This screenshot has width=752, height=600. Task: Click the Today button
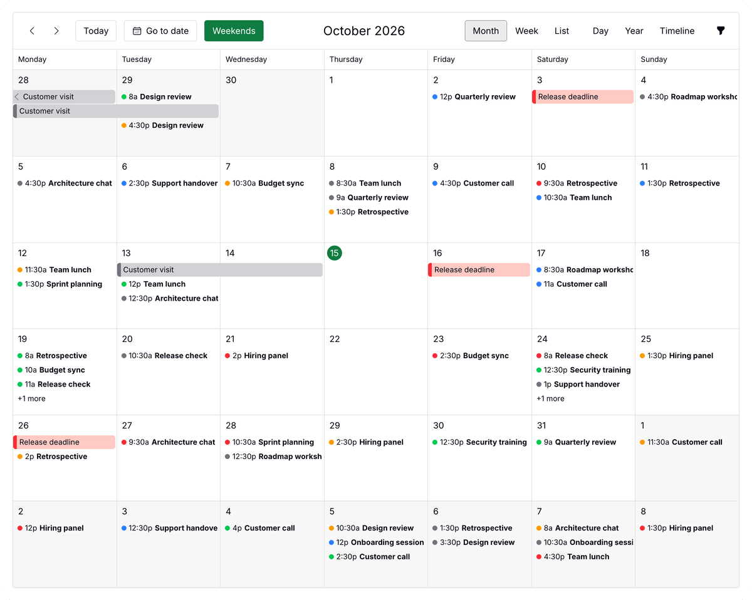pyautogui.click(x=96, y=31)
